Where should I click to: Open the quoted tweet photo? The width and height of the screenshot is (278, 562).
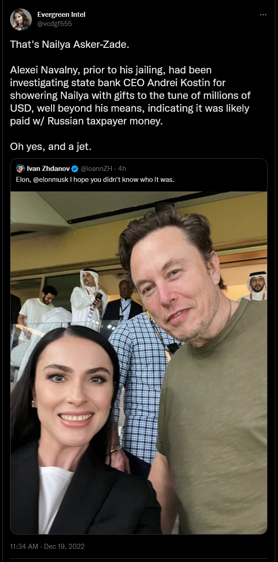139,362
